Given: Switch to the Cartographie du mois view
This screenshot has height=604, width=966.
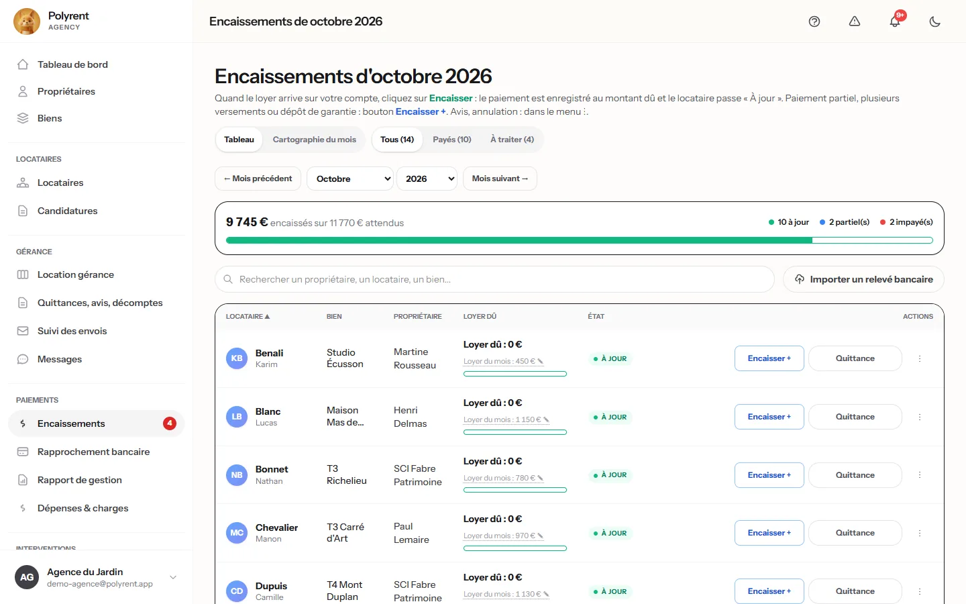Looking at the screenshot, I should [x=314, y=140].
